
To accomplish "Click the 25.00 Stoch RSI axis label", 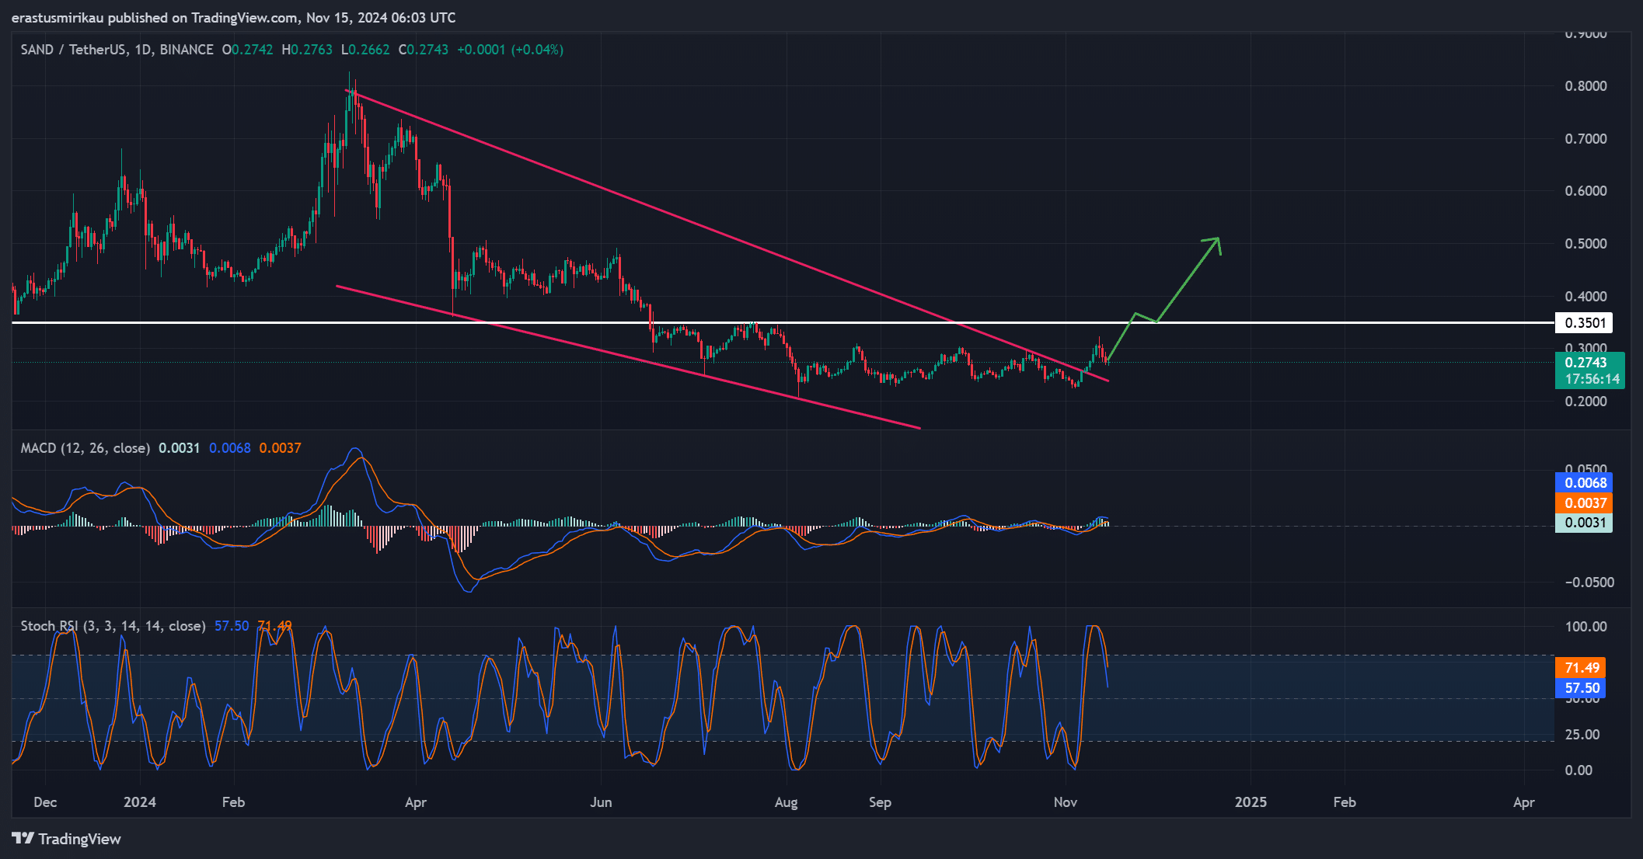I will [1582, 735].
